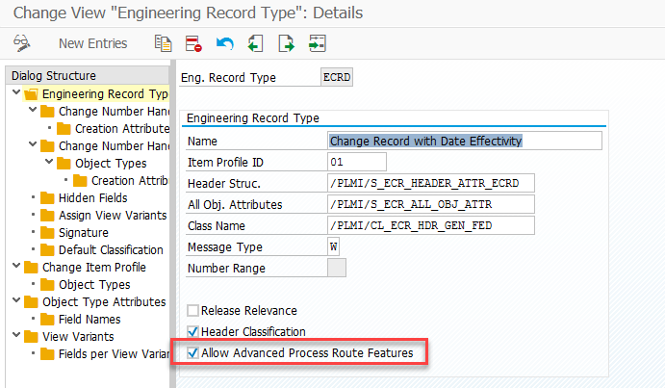Collapse the Engineering Record Type tree node
Screen dimensions: 665x388
coord(16,92)
